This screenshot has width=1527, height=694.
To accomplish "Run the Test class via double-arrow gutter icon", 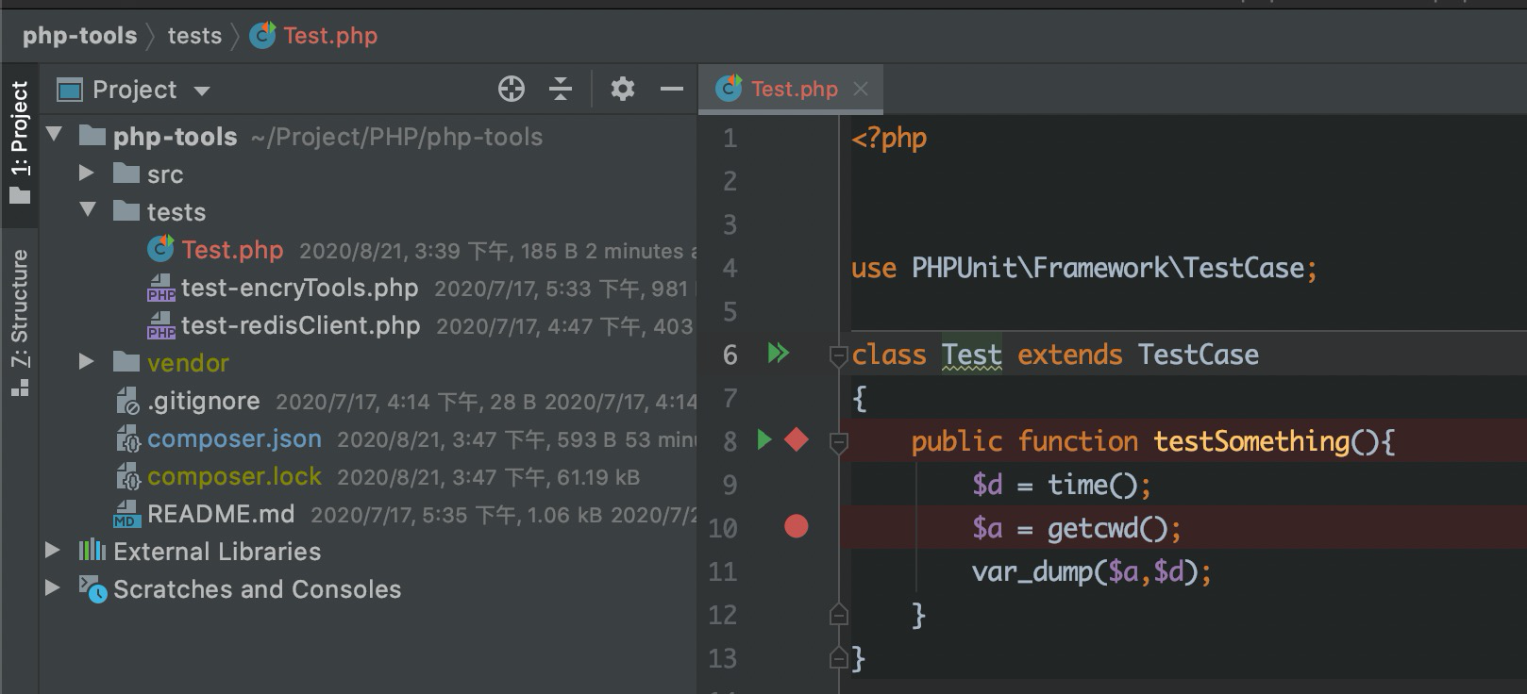I will pos(778,354).
